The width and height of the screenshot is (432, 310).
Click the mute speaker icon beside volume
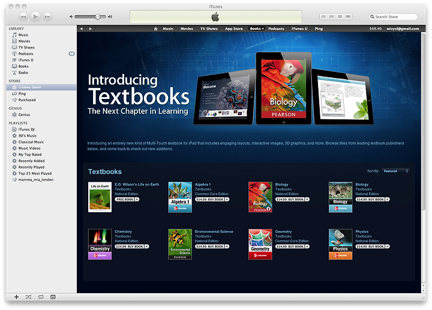coord(71,17)
